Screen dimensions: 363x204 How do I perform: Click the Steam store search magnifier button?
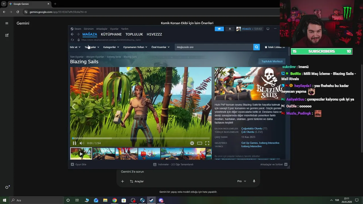[257, 47]
